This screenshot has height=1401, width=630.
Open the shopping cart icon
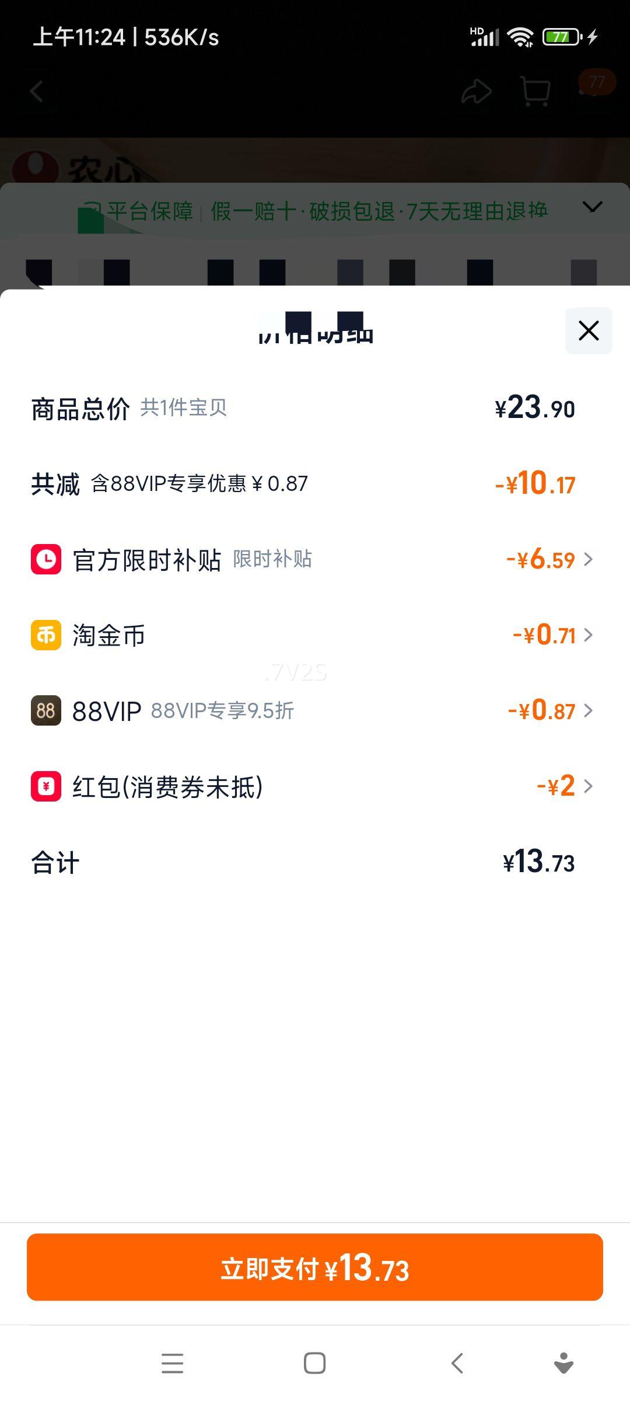click(x=534, y=92)
